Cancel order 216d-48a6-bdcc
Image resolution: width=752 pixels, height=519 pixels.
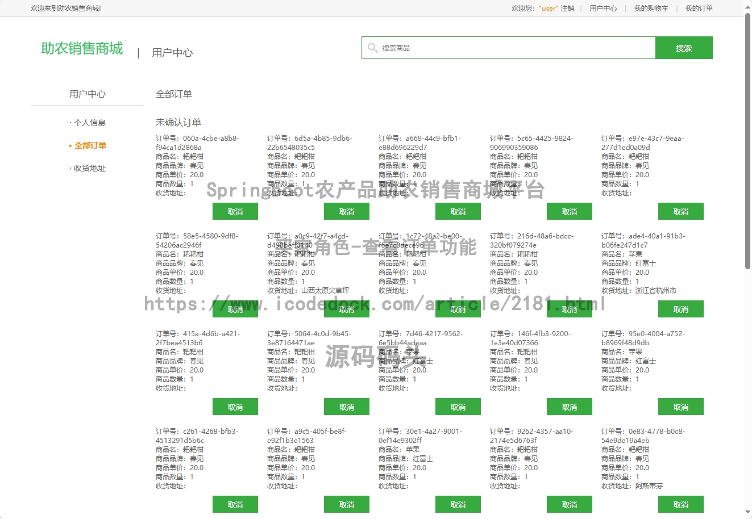(570, 309)
